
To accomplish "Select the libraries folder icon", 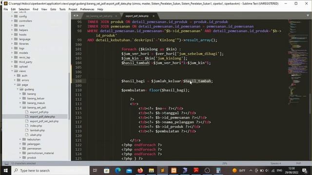I will [16, 44].
